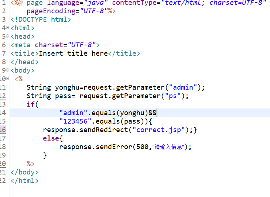Click the closing </body> tag
Screen dimensions: 270x197
click(x=25, y=172)
